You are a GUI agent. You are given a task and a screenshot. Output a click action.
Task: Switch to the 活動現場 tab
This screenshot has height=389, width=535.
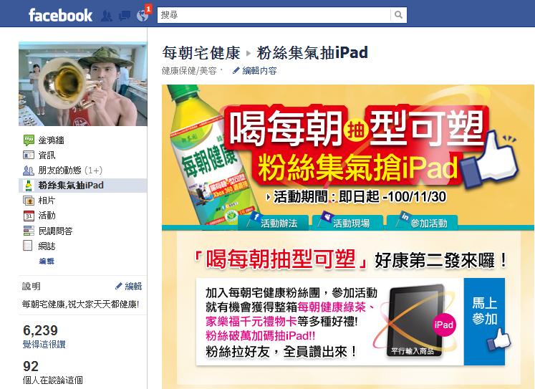coord(347,223)
